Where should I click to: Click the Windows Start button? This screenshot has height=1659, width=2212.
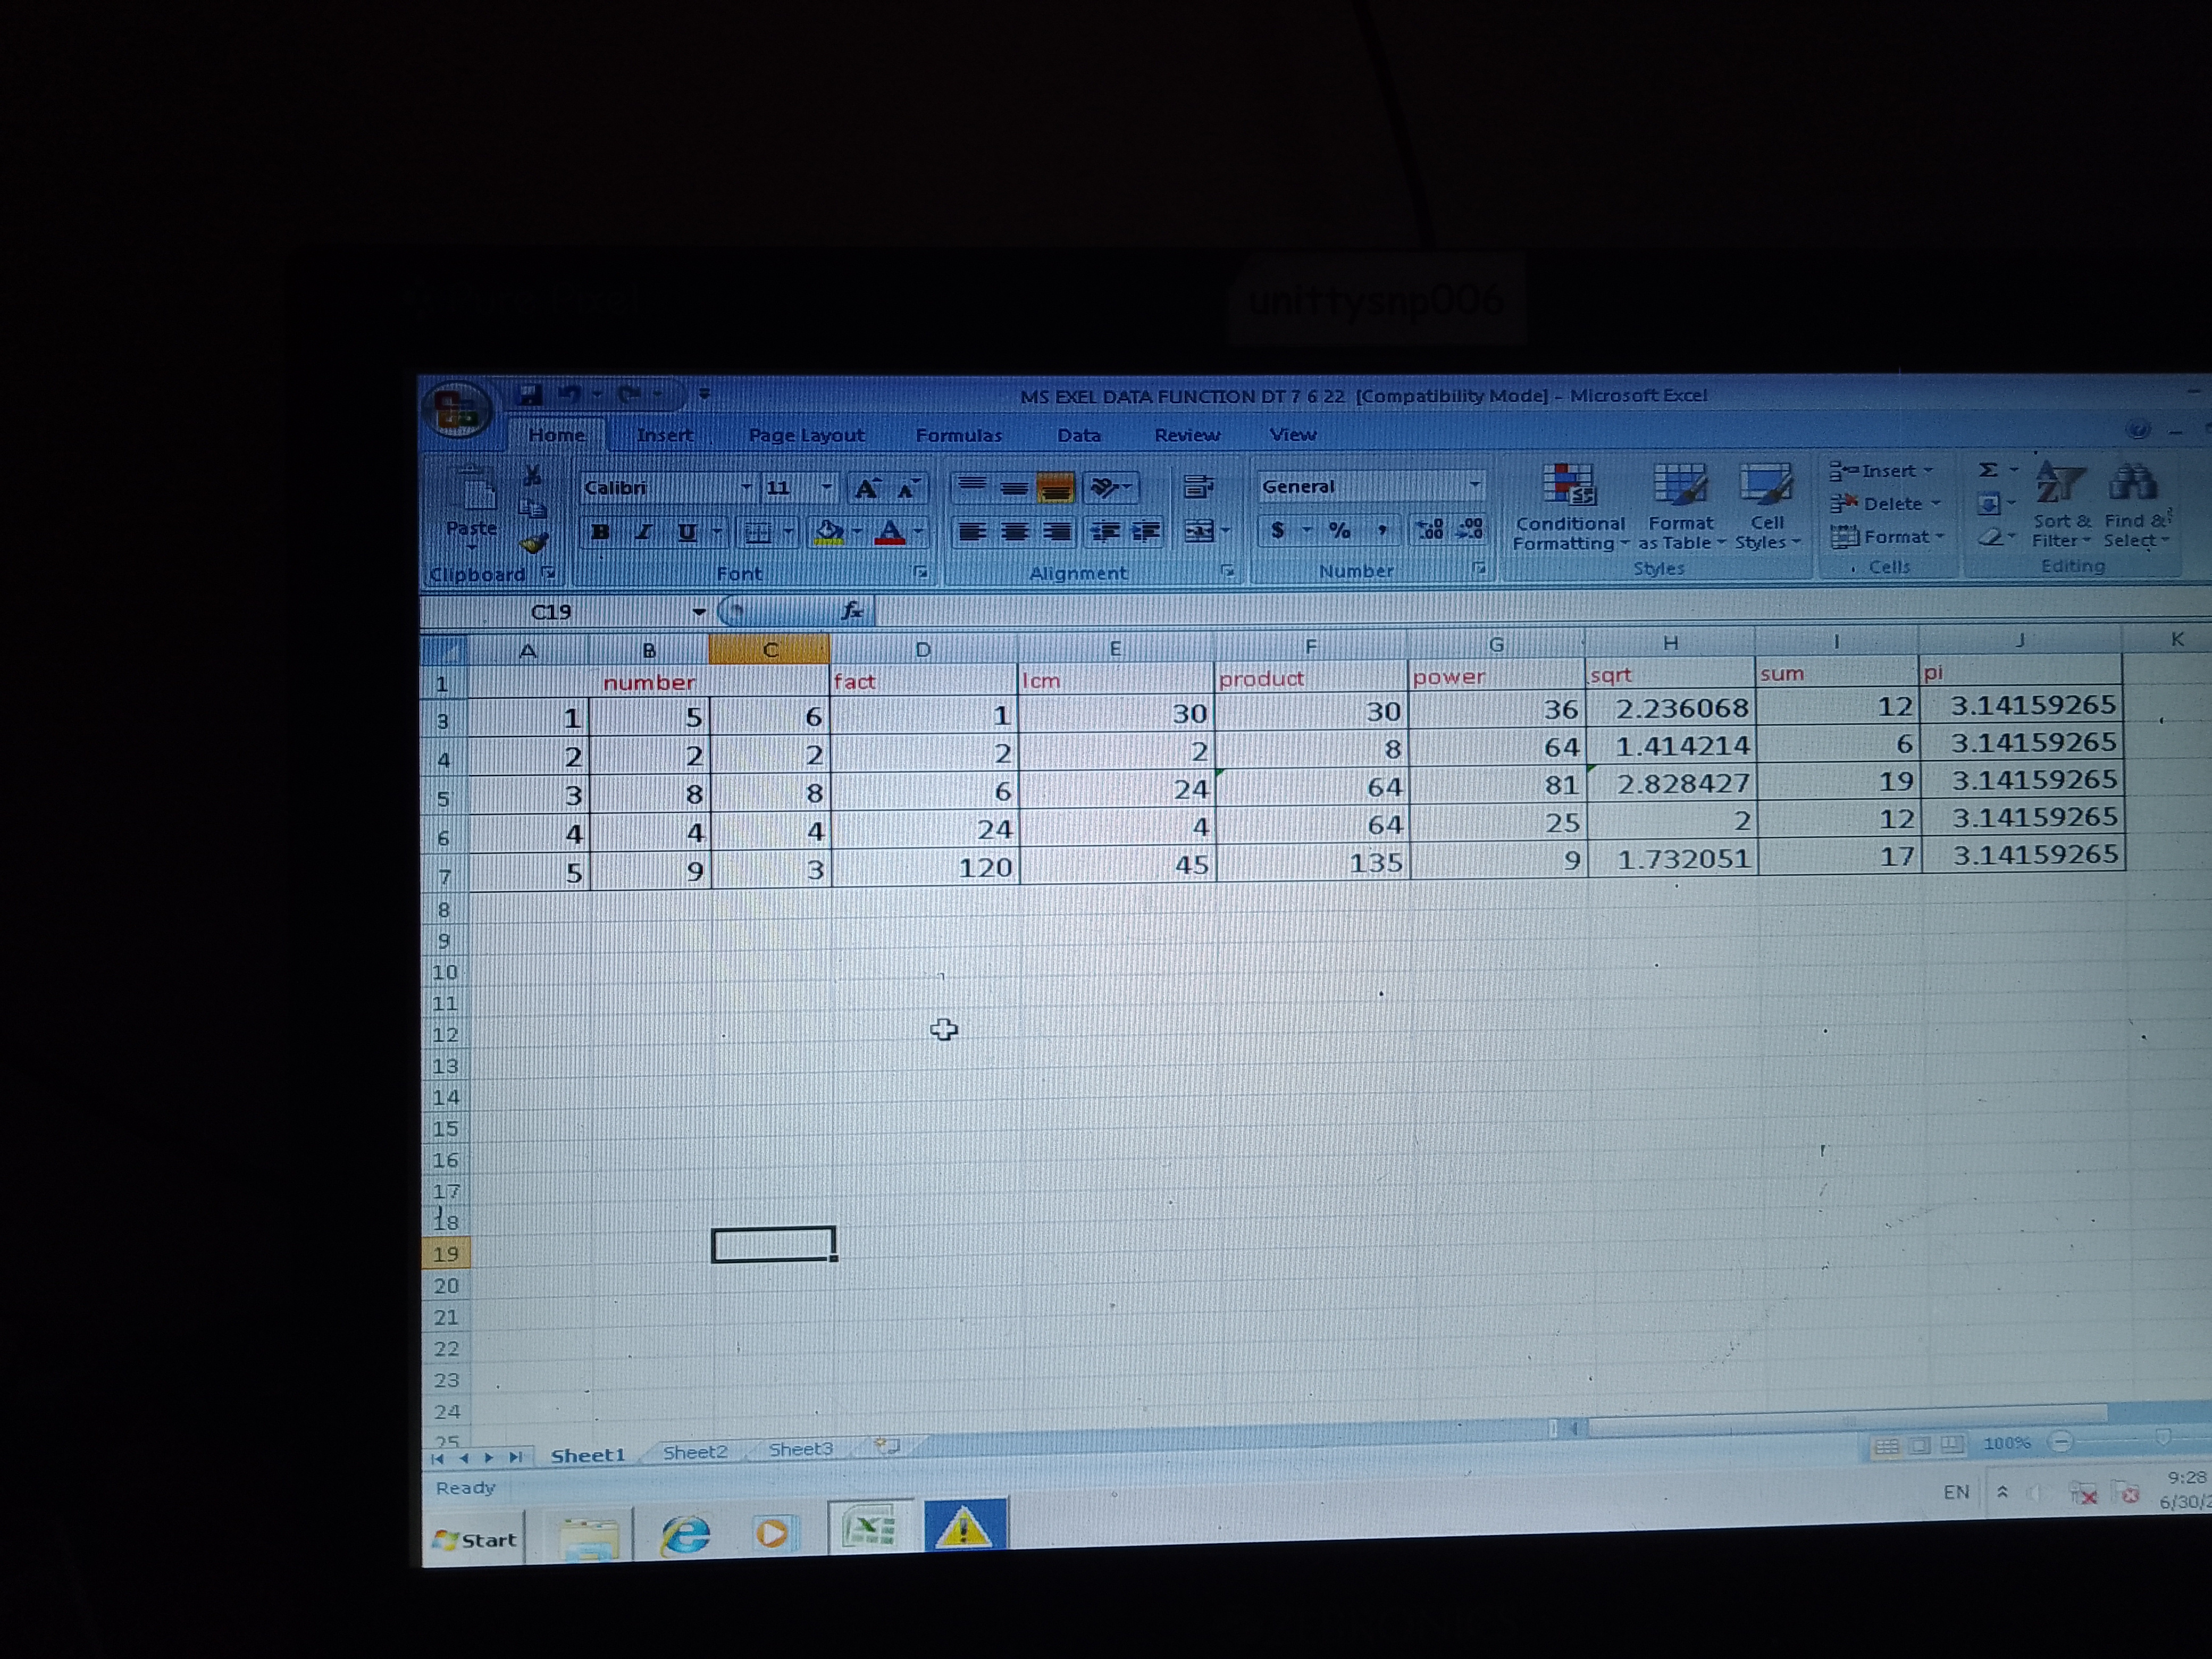pos(475,1539)
